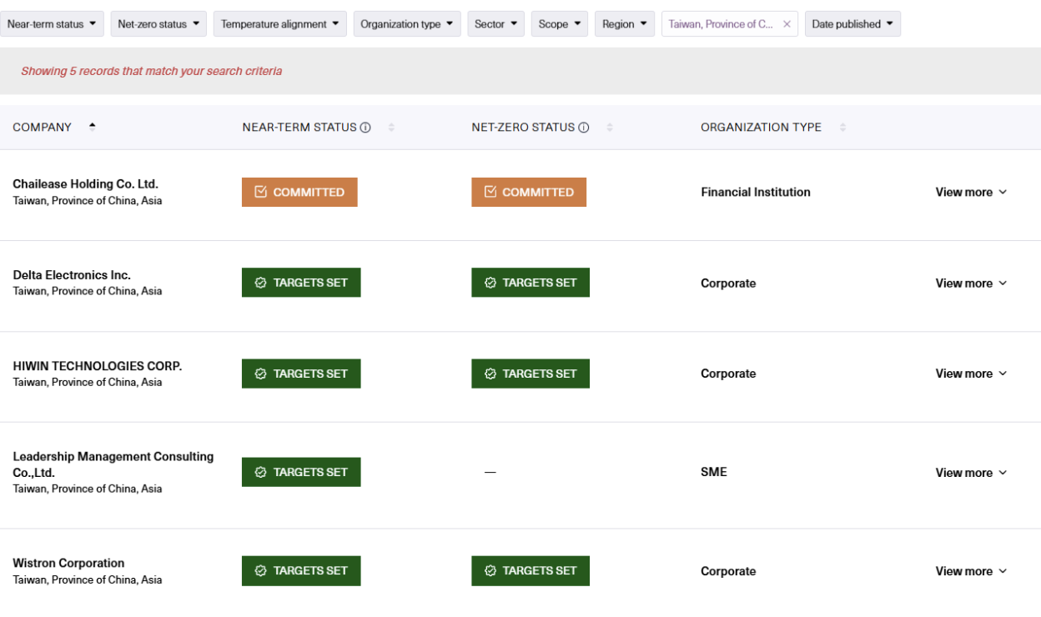Click the records match search criteria message
Image resolution: width=1041 pixels, height=617 pixels.
[152, 71]
